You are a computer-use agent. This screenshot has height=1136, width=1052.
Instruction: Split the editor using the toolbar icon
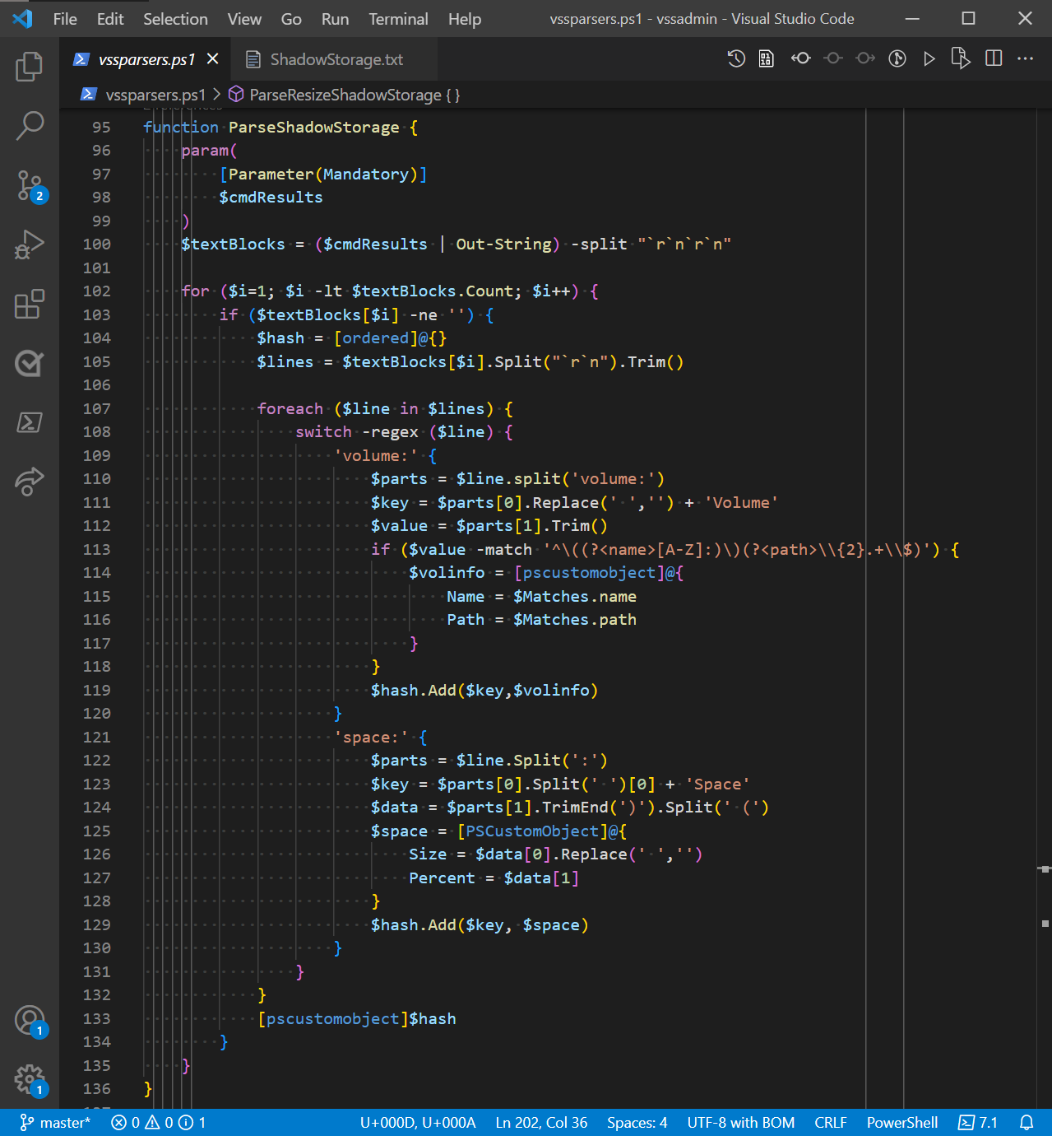993,58
